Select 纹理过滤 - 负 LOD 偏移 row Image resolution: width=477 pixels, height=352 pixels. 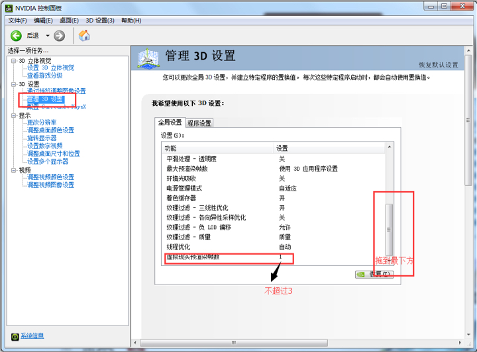pyautogui.click(x=274, y=227)
